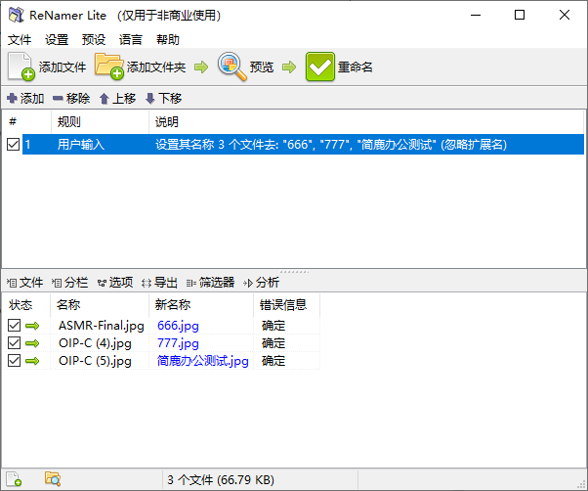Click the 移除 rule button text
Viewport: 588px width, 491px height.
pos(78,99)
